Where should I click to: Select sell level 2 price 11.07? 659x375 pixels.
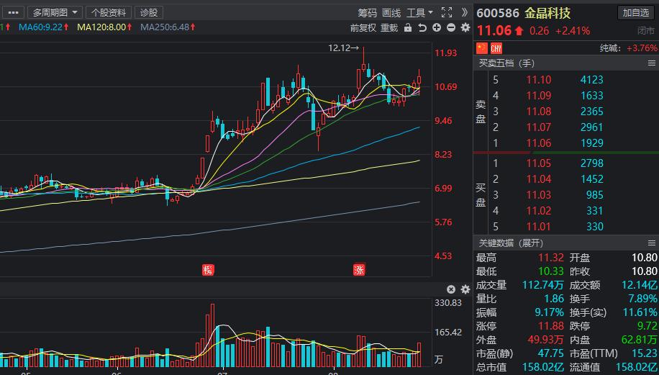coord(538,127)
